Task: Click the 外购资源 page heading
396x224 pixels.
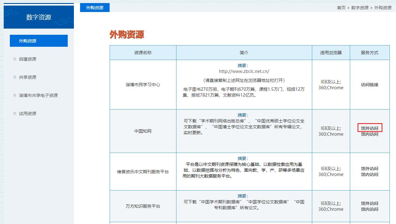Action: (127, 34)
